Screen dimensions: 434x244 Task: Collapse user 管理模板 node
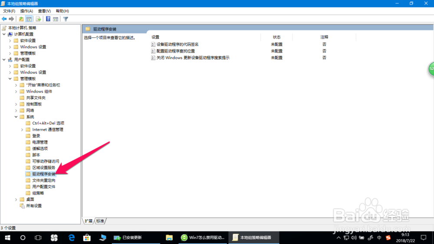click(10, 79)
